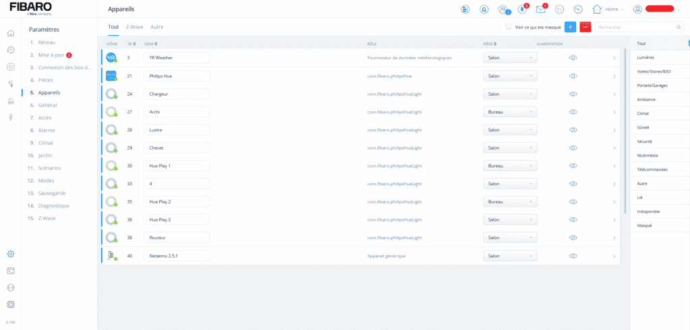The height and width of the screenshot is (330, 690).
Task: Toggle visibility eye for Netatmo 2.5.1
Action: pos(573,256)
